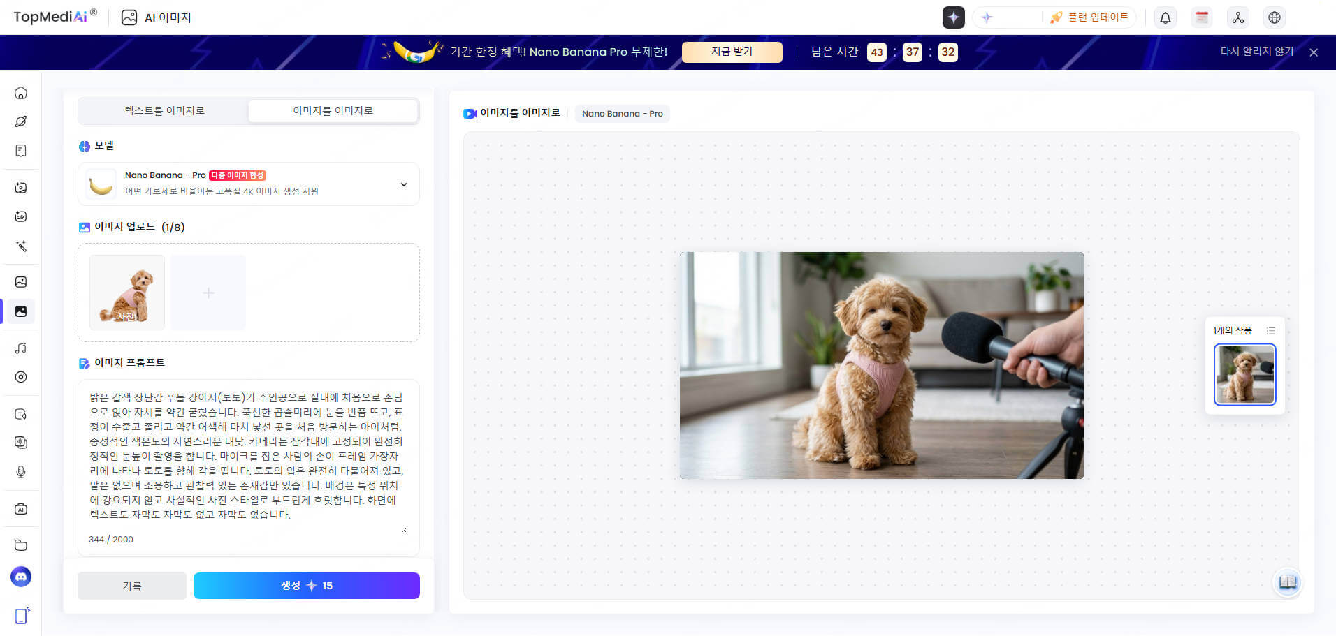
Task: Open the reading guide icon in the canvas corner
Action: 1287,583
